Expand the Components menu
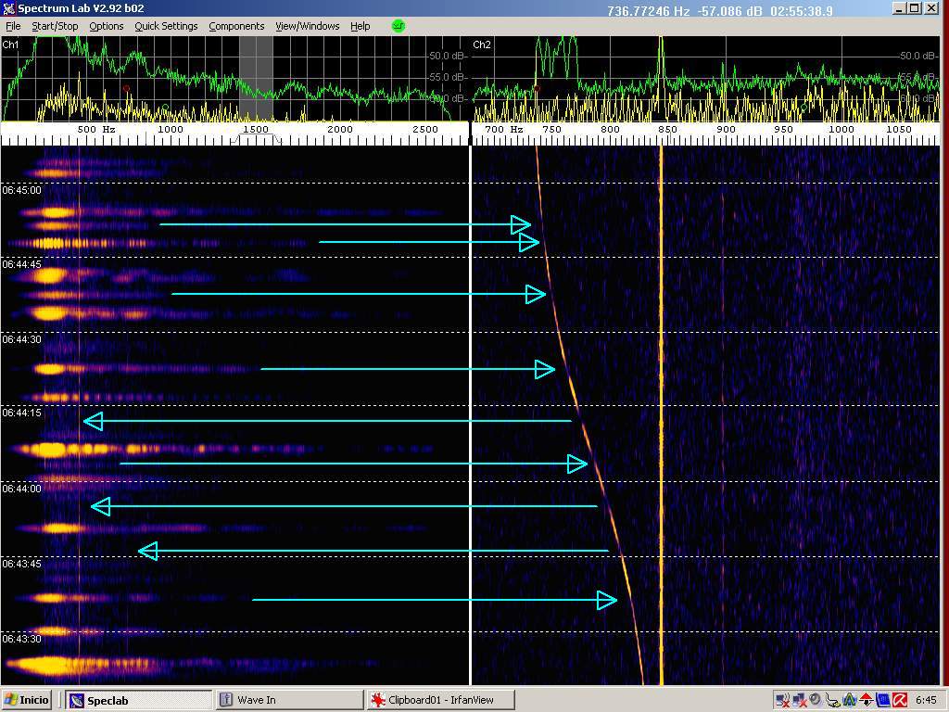Image resolution: width=949 pixels, height=712 pixels. click(236, 26)
